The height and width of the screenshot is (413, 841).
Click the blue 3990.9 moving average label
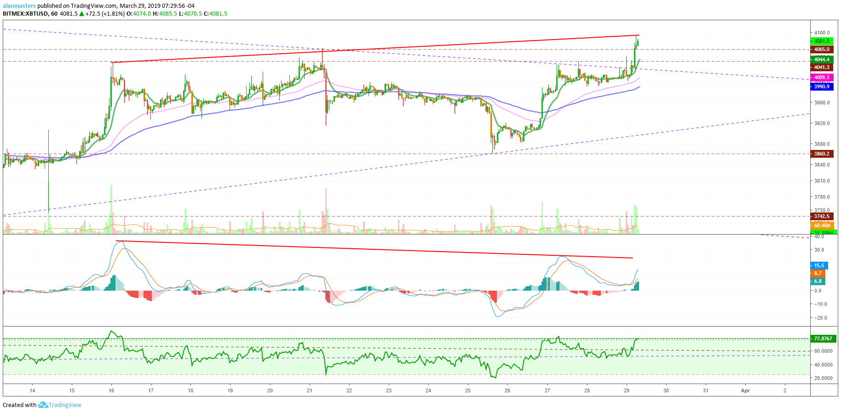(822, 86)
